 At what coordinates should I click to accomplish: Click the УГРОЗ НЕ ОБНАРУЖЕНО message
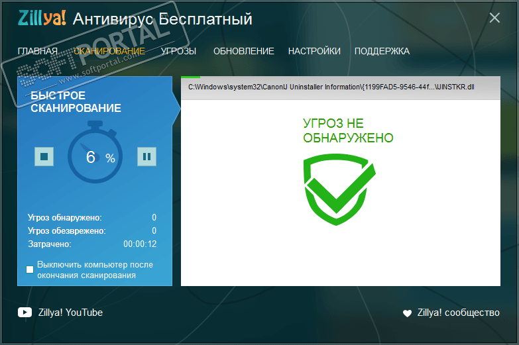pyautogui.click(x=348, y=130)
